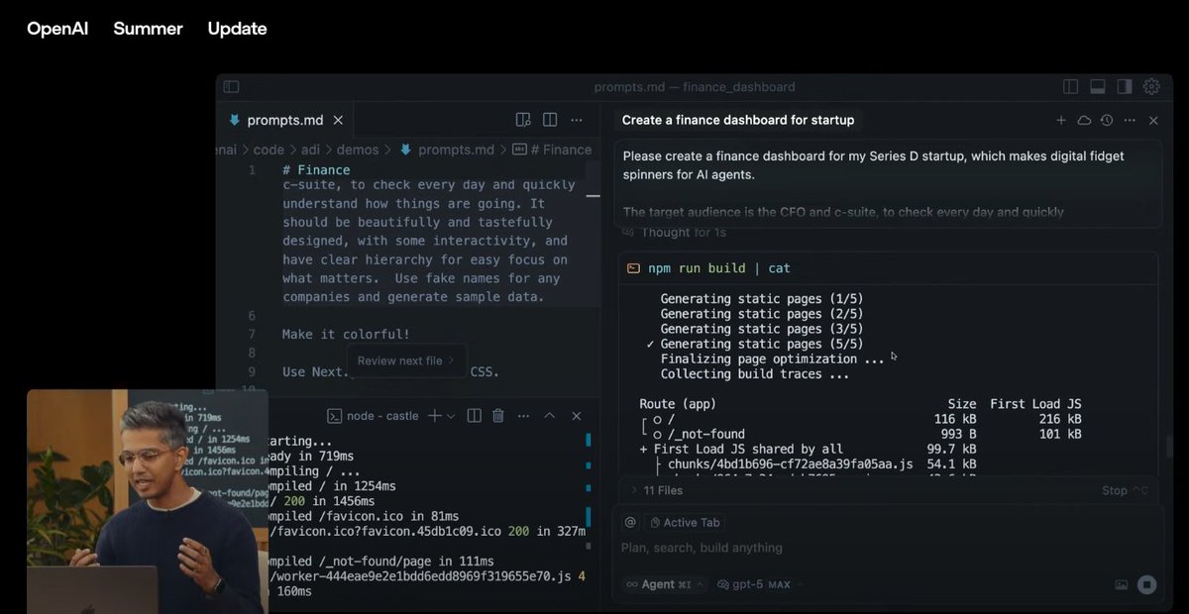Open the Agent mode dropdown
Screen dimensions: 1189x614
click(664, 584)
